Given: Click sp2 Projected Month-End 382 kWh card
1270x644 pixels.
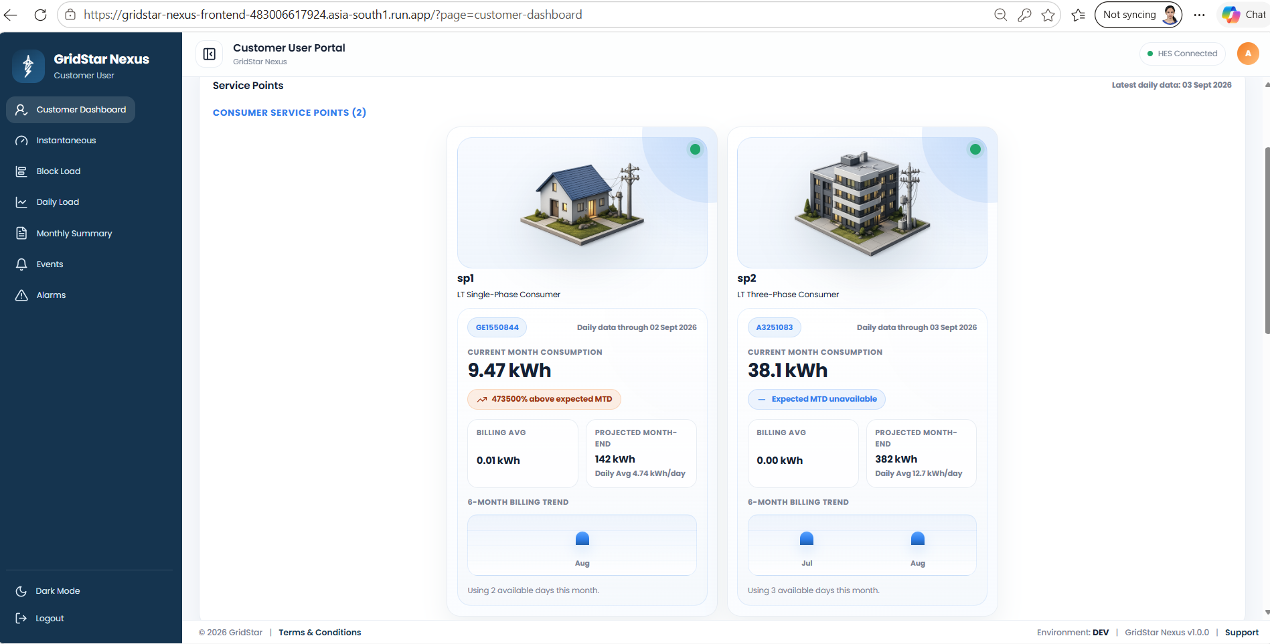Looking at the screenshot, I should pyautogui.click(x=921, y=453).
